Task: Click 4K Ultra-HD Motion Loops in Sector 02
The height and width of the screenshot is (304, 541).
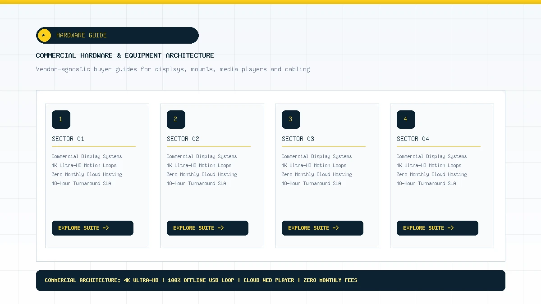Action: tap(199, 165)
